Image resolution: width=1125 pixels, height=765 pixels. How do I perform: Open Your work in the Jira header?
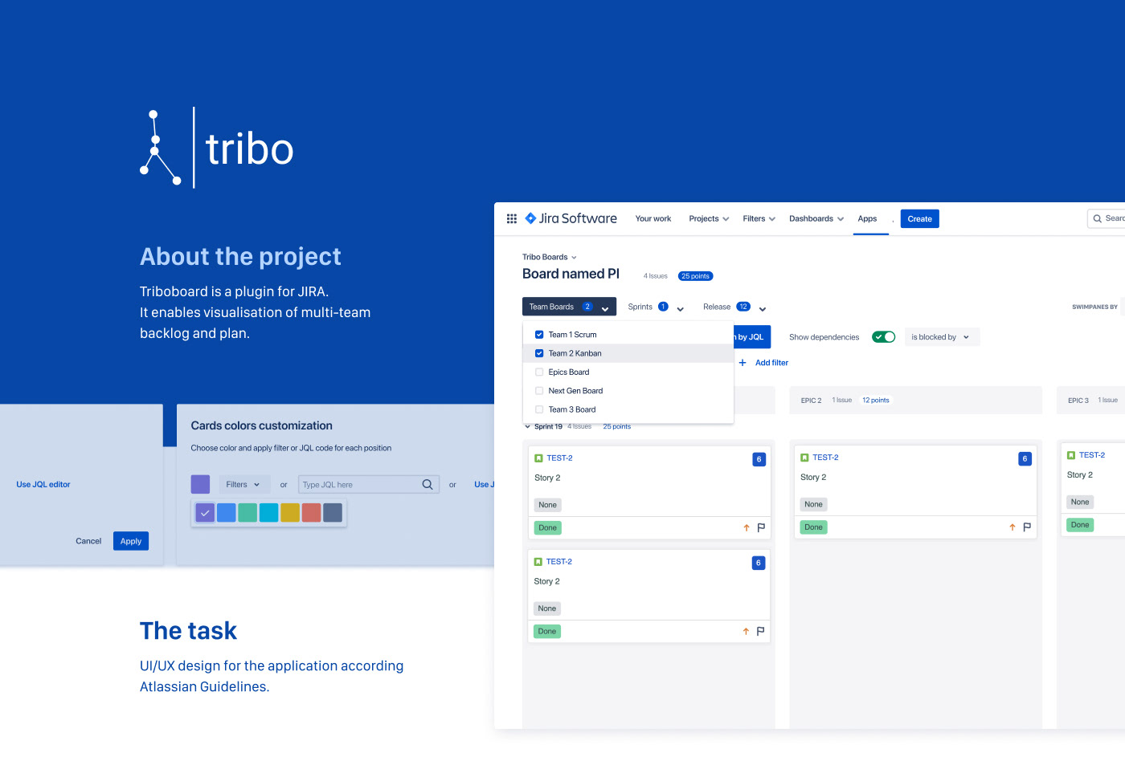pyautogui.click(x=653, y=218)
